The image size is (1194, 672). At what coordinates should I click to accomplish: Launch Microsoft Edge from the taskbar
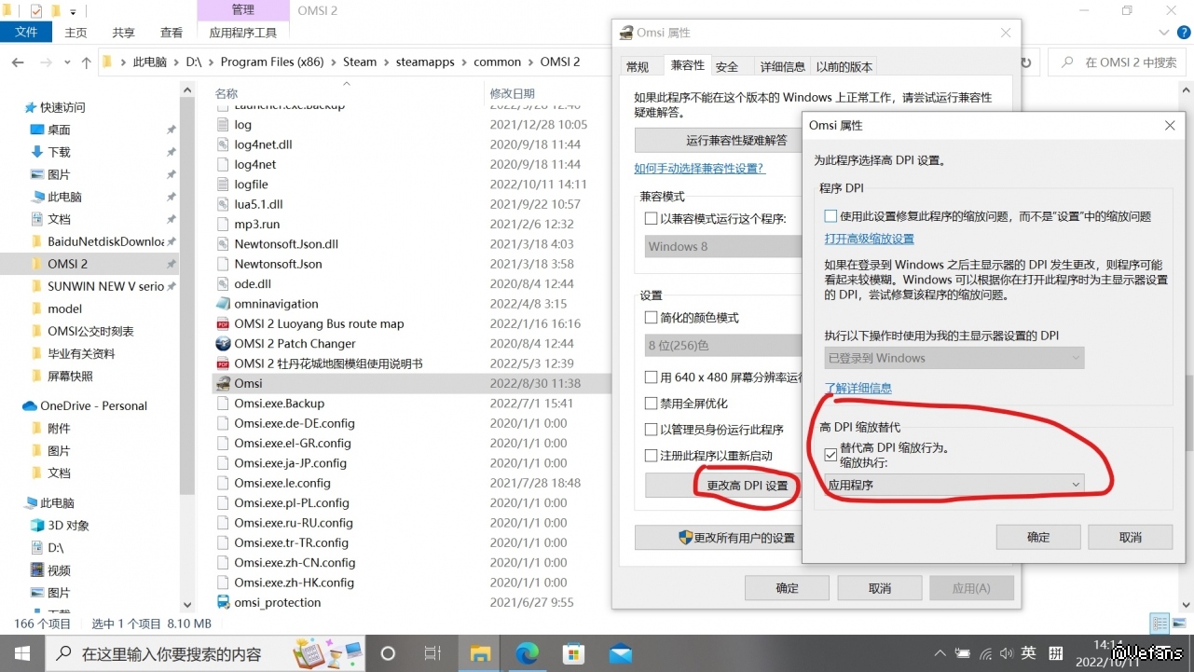pos(527,653)
